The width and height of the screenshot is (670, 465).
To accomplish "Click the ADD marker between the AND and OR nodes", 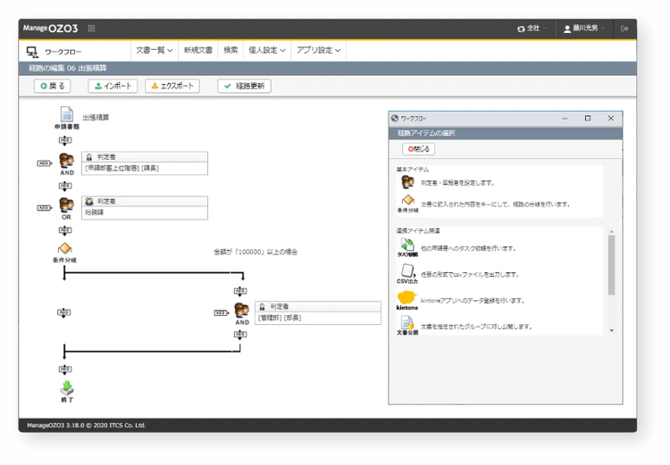I will (x=65, y=186).
